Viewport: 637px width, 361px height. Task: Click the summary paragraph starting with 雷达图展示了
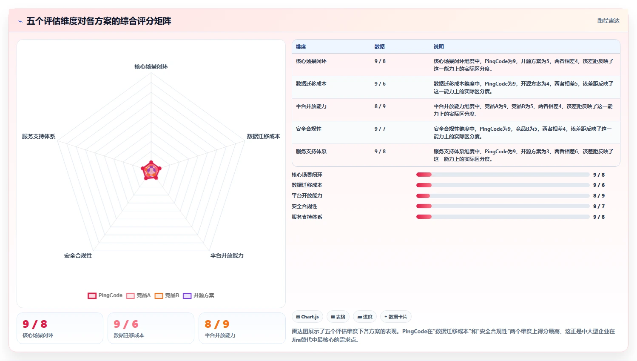(x=453, y=335)
